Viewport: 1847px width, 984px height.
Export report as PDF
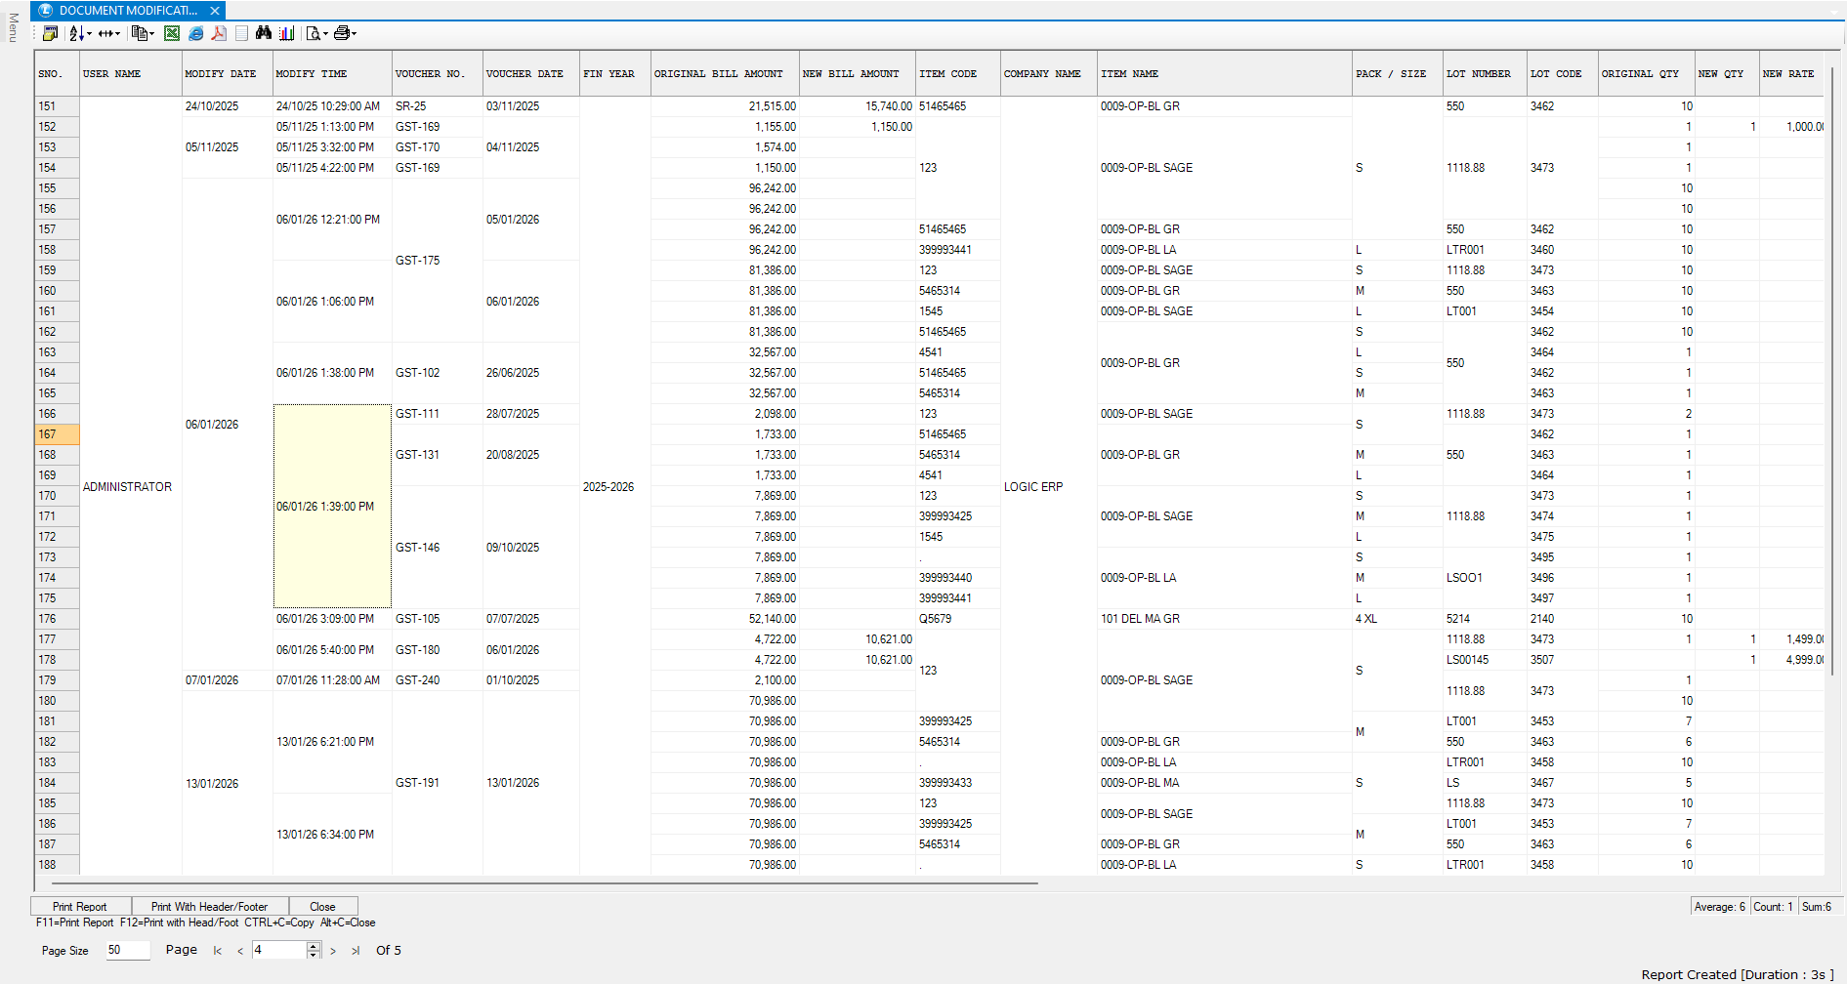click(x=219, y=33)
